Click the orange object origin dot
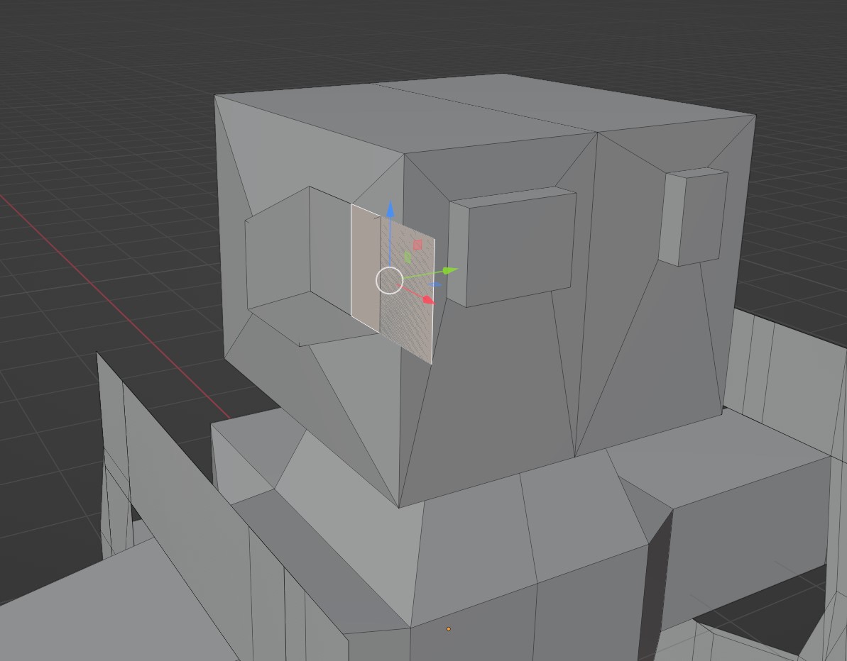Image resolution: width=847 pixels, height=661 pixels. tap(448, 628)
